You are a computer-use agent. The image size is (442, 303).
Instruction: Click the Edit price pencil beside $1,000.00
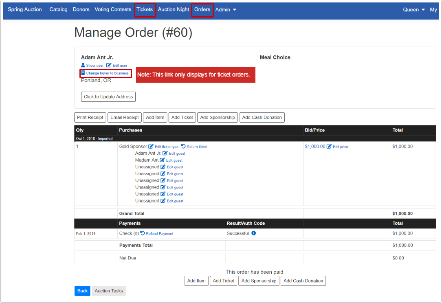[x=329, y=146]
